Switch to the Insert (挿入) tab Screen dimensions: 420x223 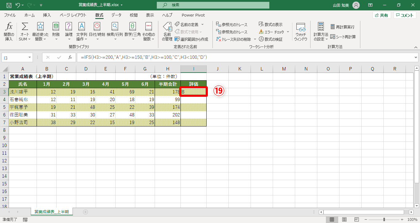point(47,15)
